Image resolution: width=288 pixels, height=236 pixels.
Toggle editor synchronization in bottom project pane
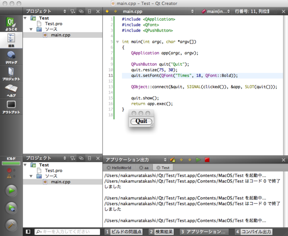81,158
